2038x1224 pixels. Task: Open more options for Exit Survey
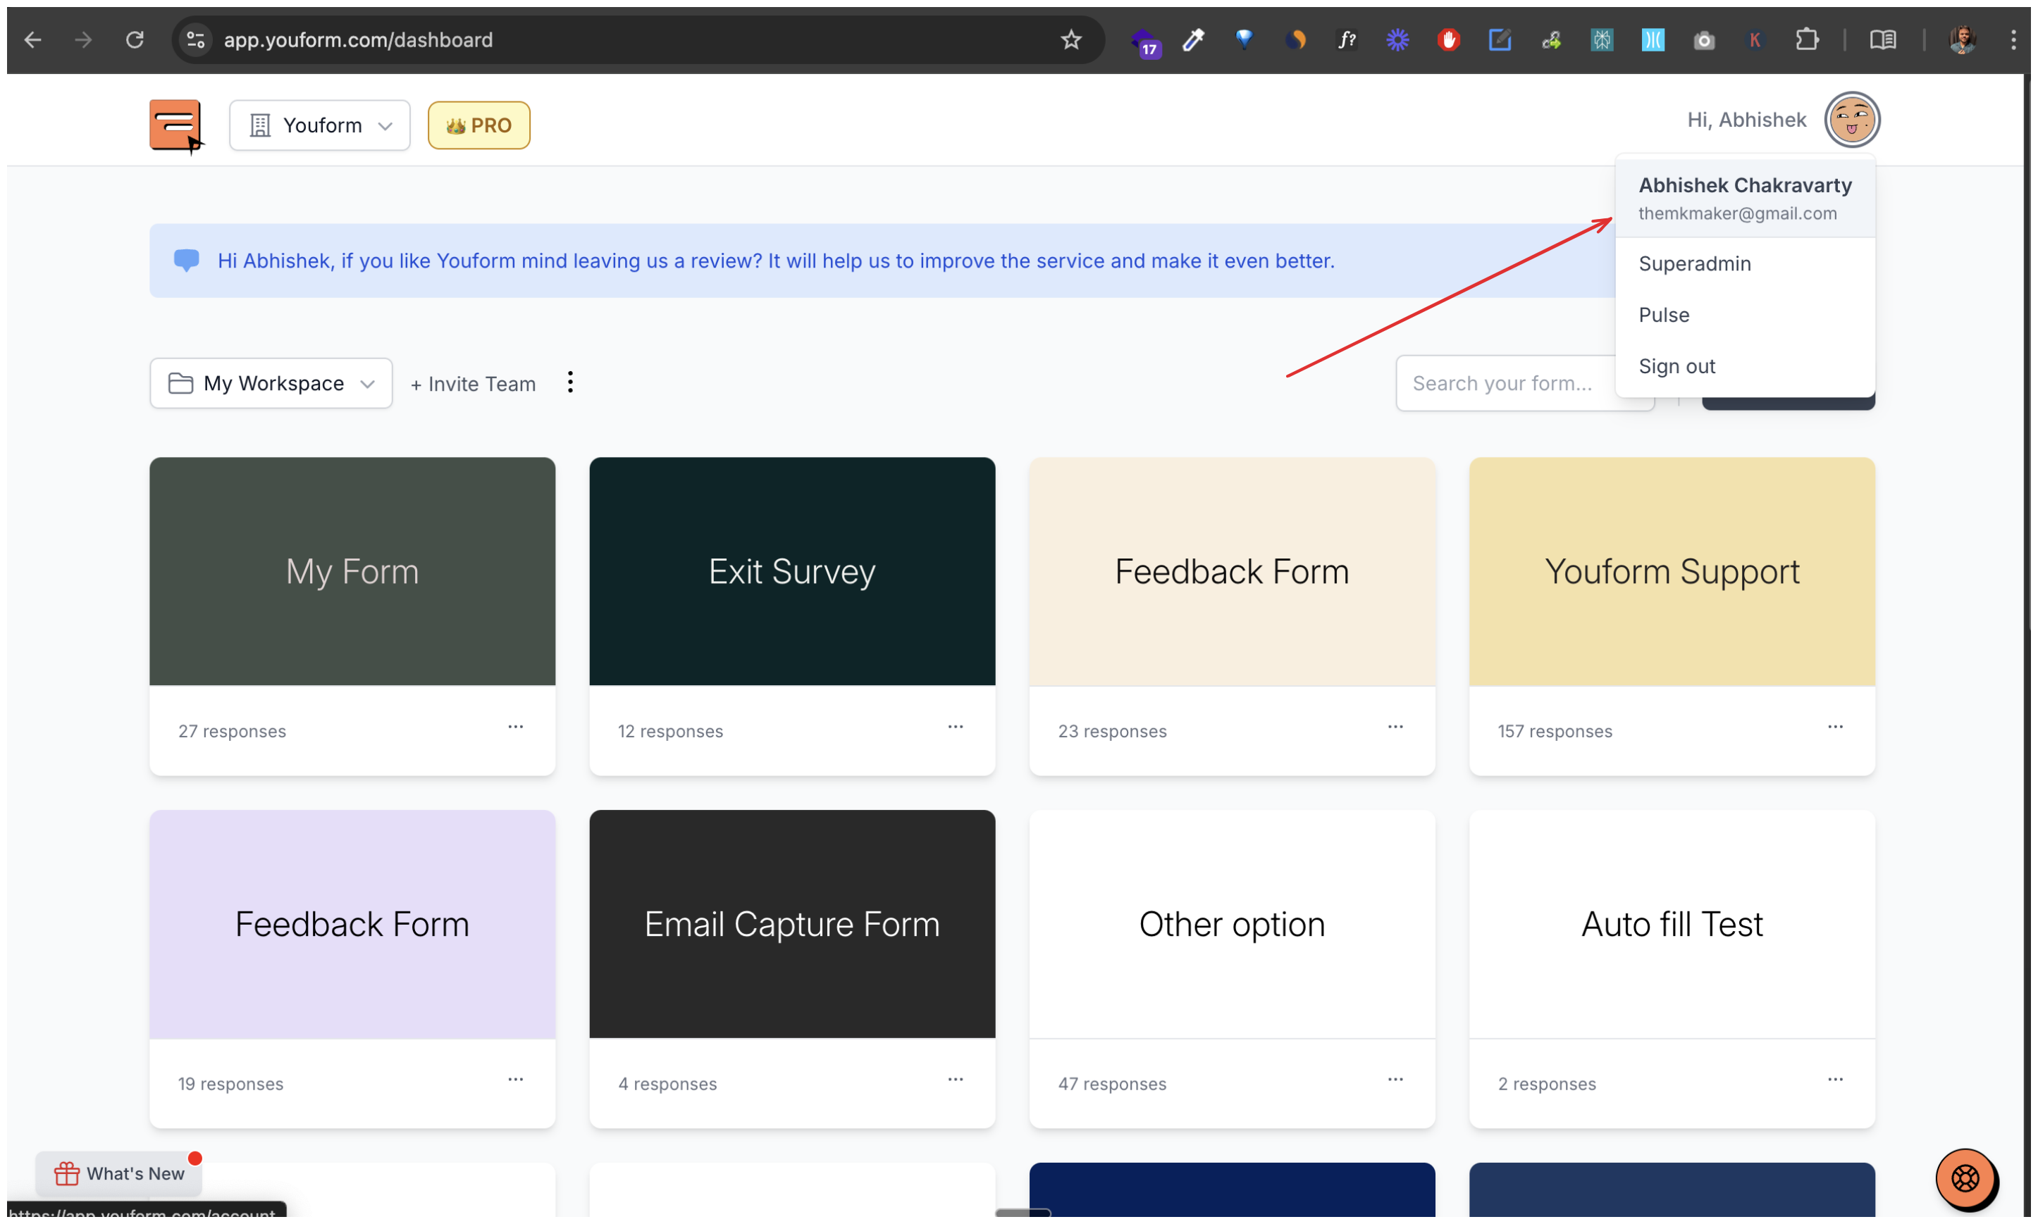click(x=956, y=727)
